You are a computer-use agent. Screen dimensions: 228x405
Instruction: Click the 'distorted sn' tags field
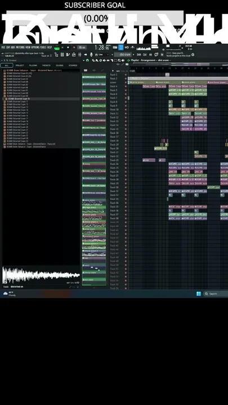point(17,287)
